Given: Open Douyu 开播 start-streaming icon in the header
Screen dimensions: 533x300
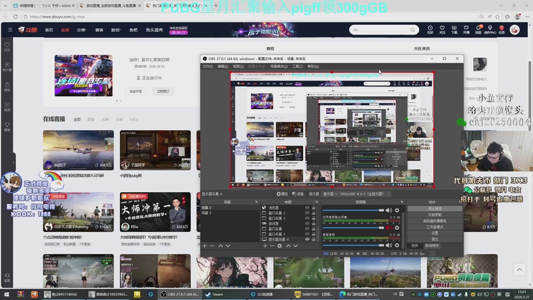Looking at the screenshot, I should 466,29.
